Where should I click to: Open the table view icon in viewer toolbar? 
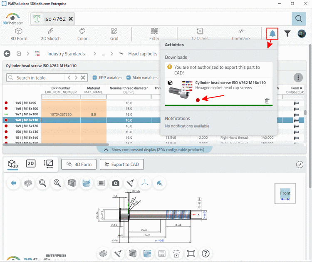point(101,183)
